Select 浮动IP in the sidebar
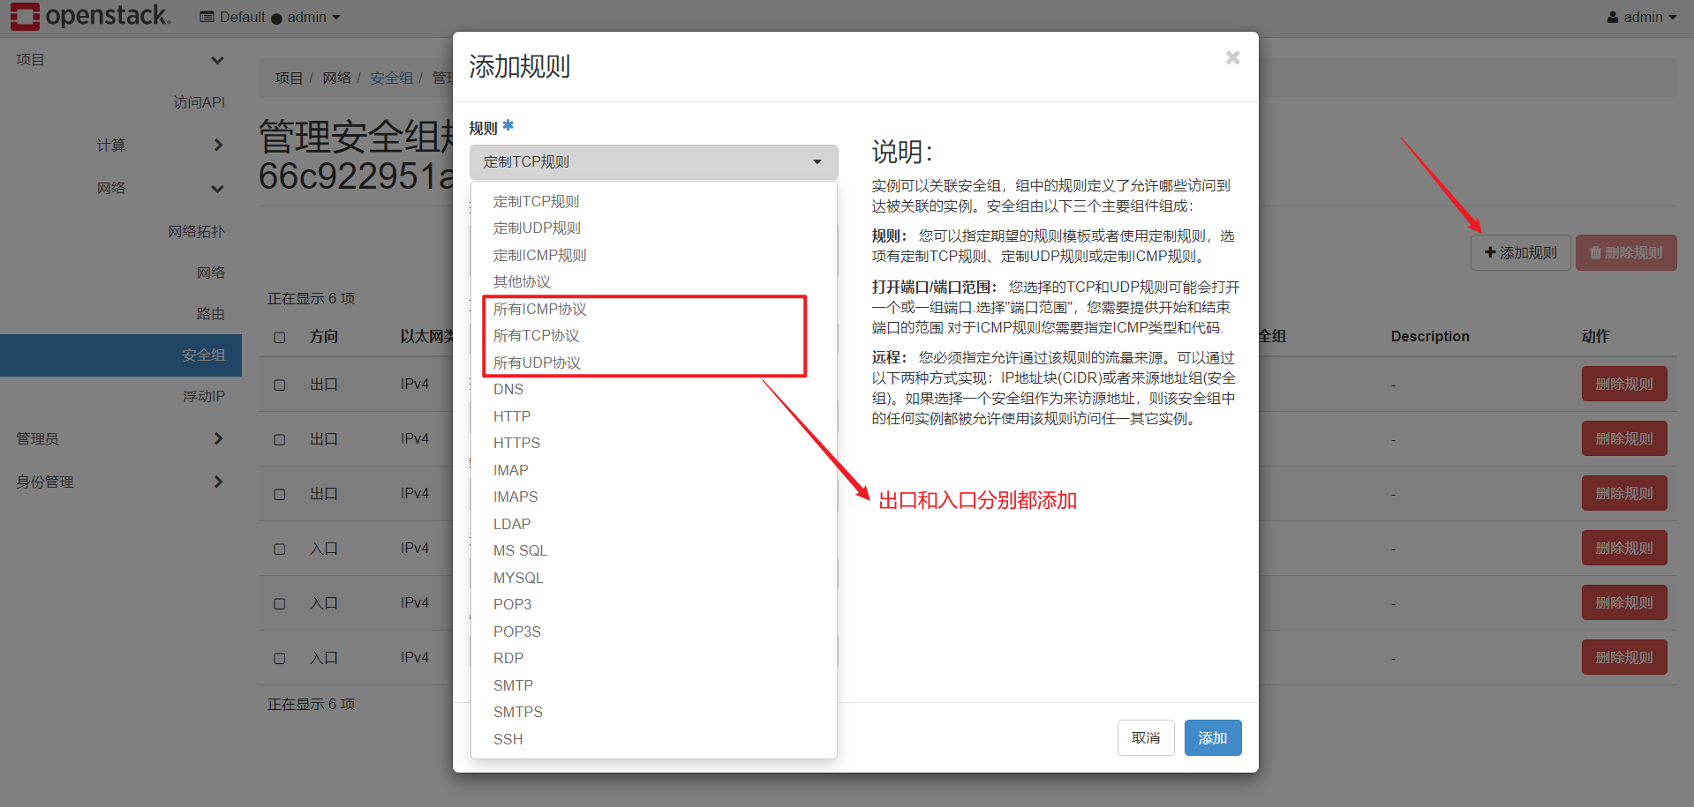This screenshot has width=1694, height=807. [204, 396]
